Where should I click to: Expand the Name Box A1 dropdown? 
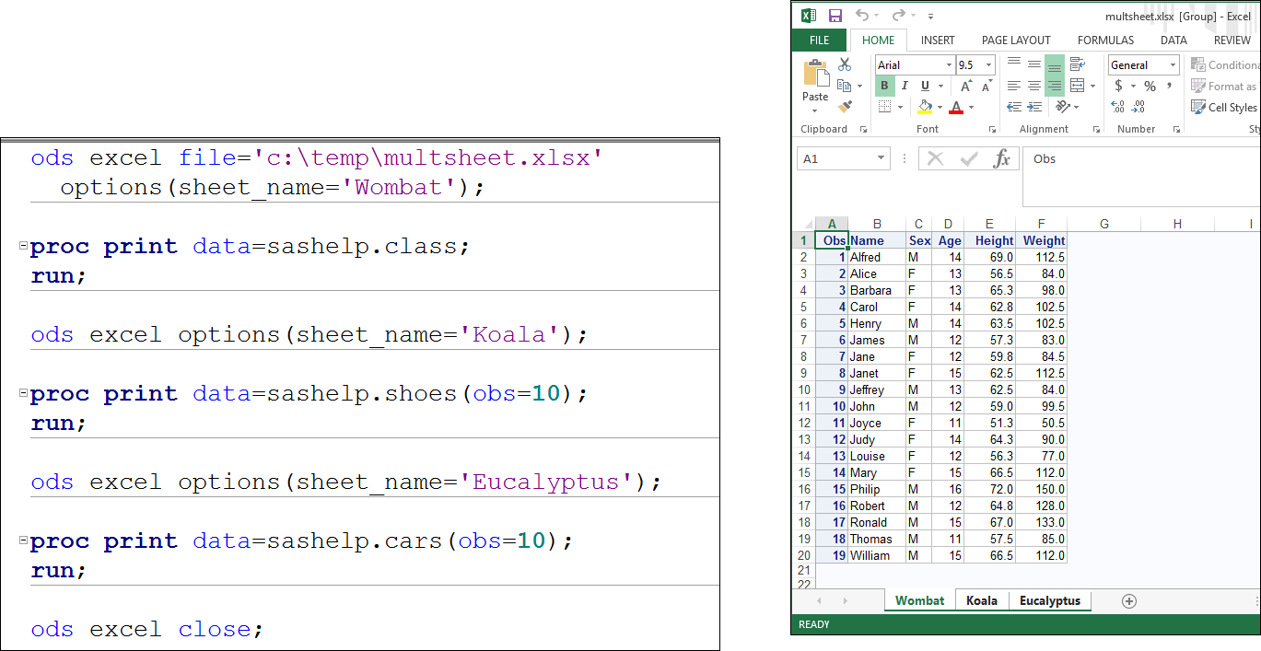881,158
